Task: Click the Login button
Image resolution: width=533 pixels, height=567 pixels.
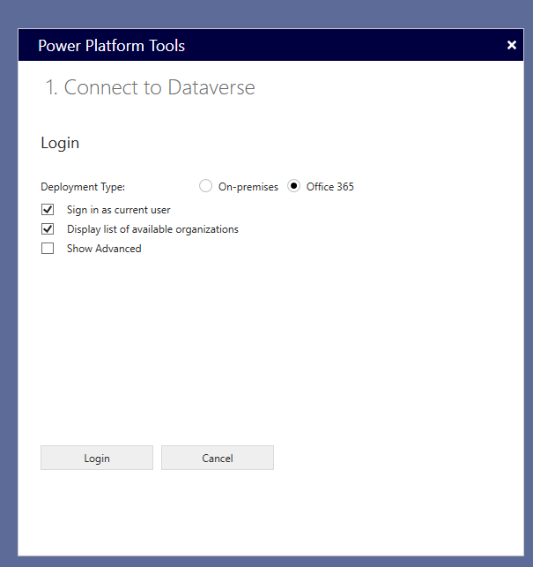Action: pyautogui.click(x=97, y=458)
